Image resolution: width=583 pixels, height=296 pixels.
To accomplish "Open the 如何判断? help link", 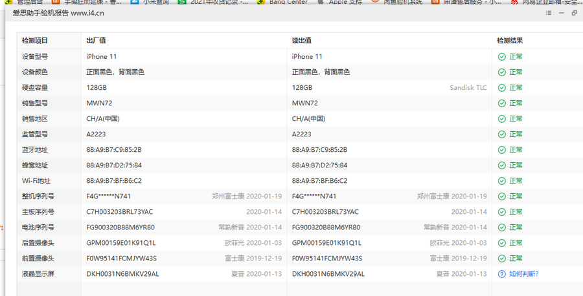I will pyautogui.click(x=523, y=274).
